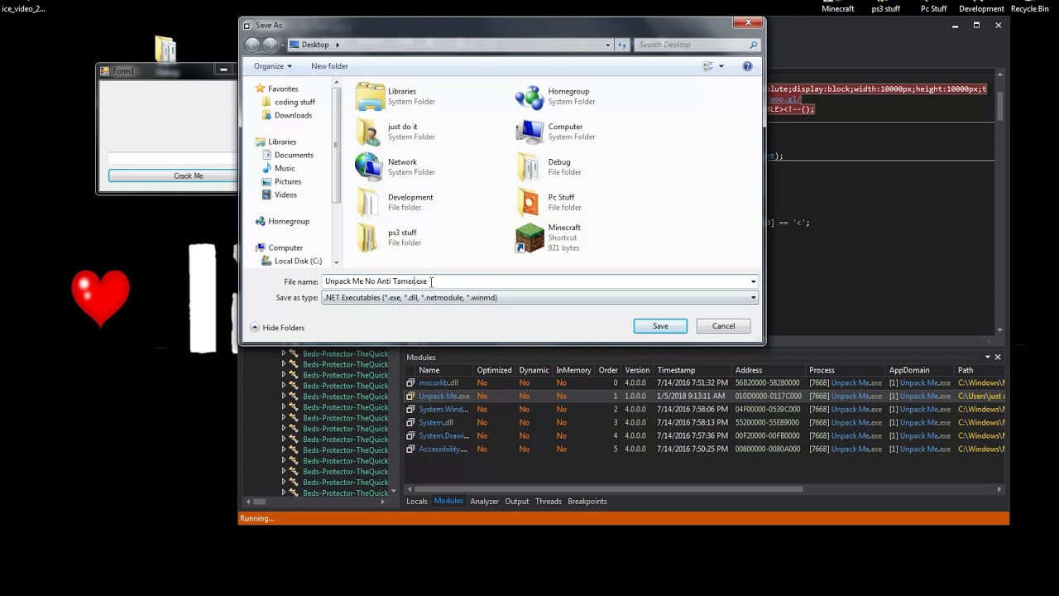Open the Pc Stuff folder icon

(x=529, y=202)
